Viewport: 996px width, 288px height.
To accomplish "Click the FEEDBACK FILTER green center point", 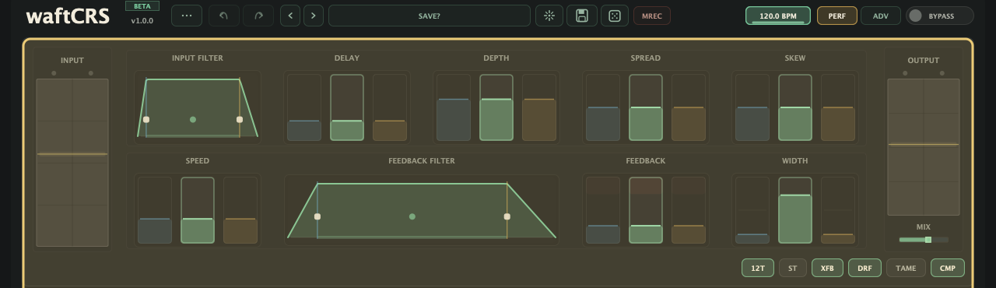I will 412,216.
